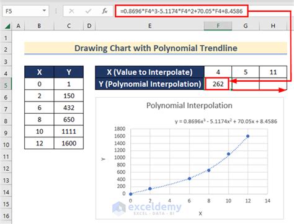Select cell H4 containing 11

pyautogui.click(x=273, y=72)
